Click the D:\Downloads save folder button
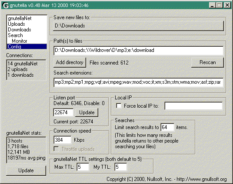The height and width of the screenshot is (184, 233). click(138, 26)
